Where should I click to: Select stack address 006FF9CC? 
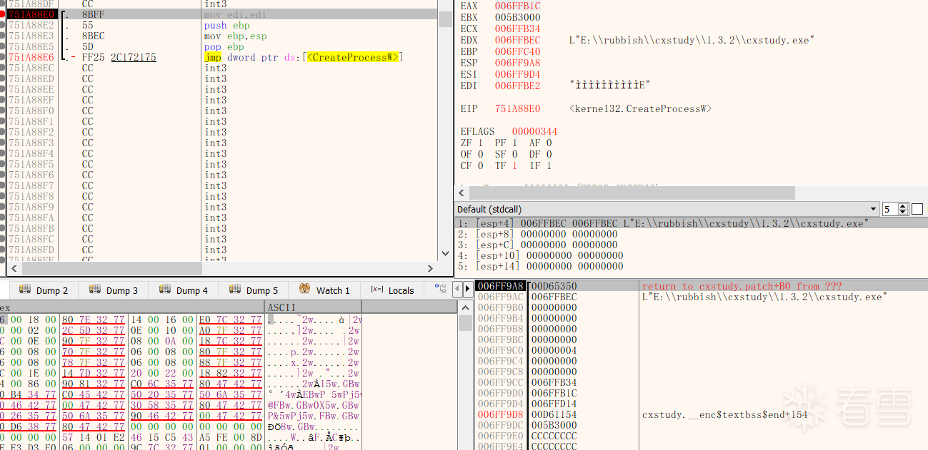click(500, 382)
